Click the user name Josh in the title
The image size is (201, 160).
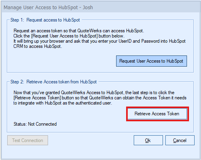pos(88,8)
